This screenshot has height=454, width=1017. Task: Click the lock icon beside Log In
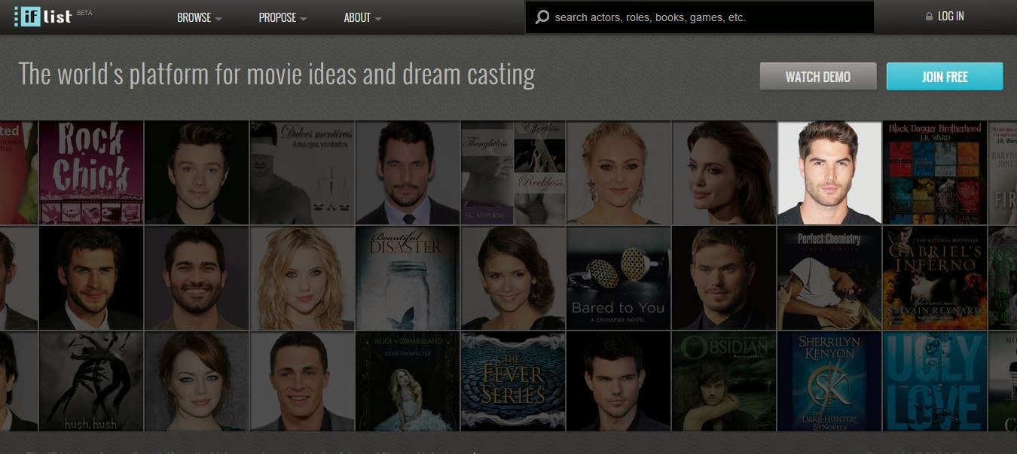[x=929, y=17]
